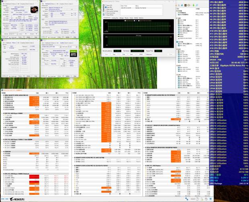Image resolution: width=249 pixels, height=202 pixels.
Task: Click the CPU17 Utilization line in the side panel
Action: (x=229, y=120)
